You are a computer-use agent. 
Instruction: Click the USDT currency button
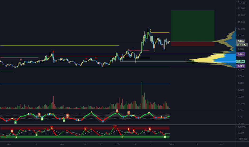[x=242, y=3]
